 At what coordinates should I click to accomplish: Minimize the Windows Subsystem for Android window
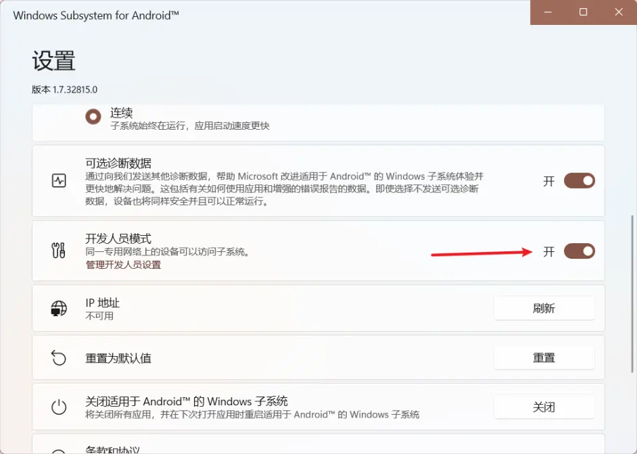pos(548,12)
